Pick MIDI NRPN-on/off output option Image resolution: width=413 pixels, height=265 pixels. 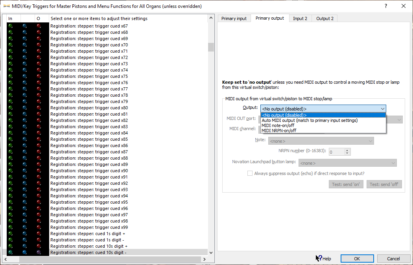point(279,131)
